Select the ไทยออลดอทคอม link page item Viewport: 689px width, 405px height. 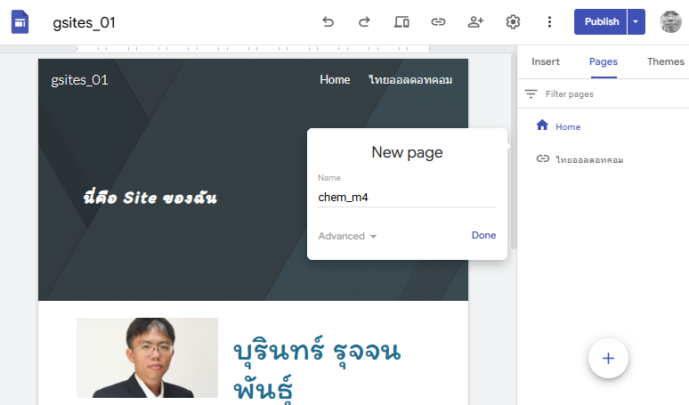[588, 159]
